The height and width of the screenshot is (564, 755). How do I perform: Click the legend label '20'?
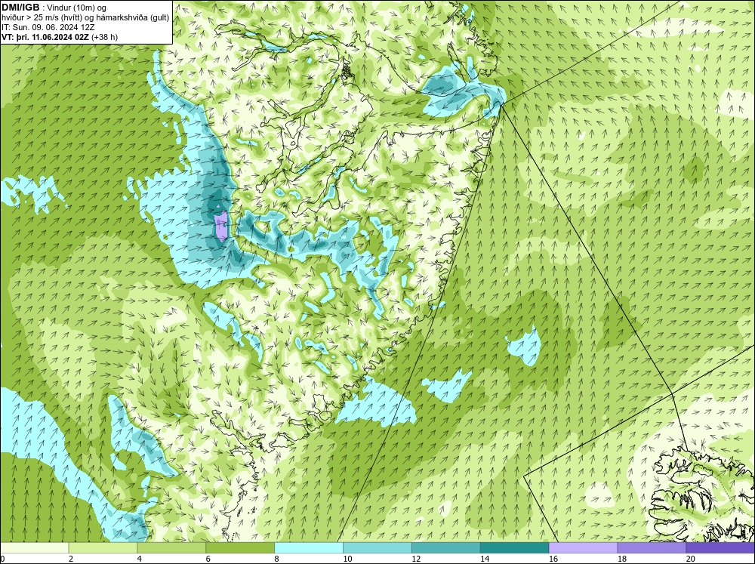coord(691,559)
